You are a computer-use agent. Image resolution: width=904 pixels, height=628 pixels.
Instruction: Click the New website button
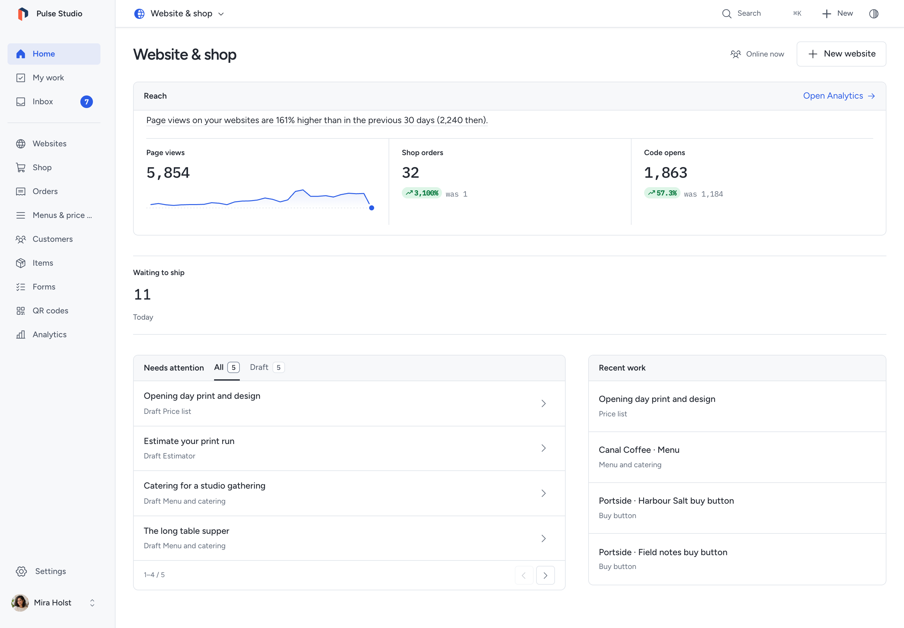click(841, 54)
